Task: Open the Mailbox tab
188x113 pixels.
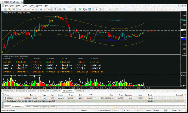Action: tap(36, 106)
